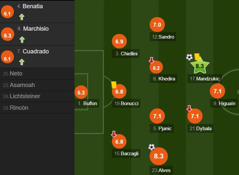Click Mandzukic's yellow card icon
The width and height of the screenshot is (239, 175).
pos(197,56)
